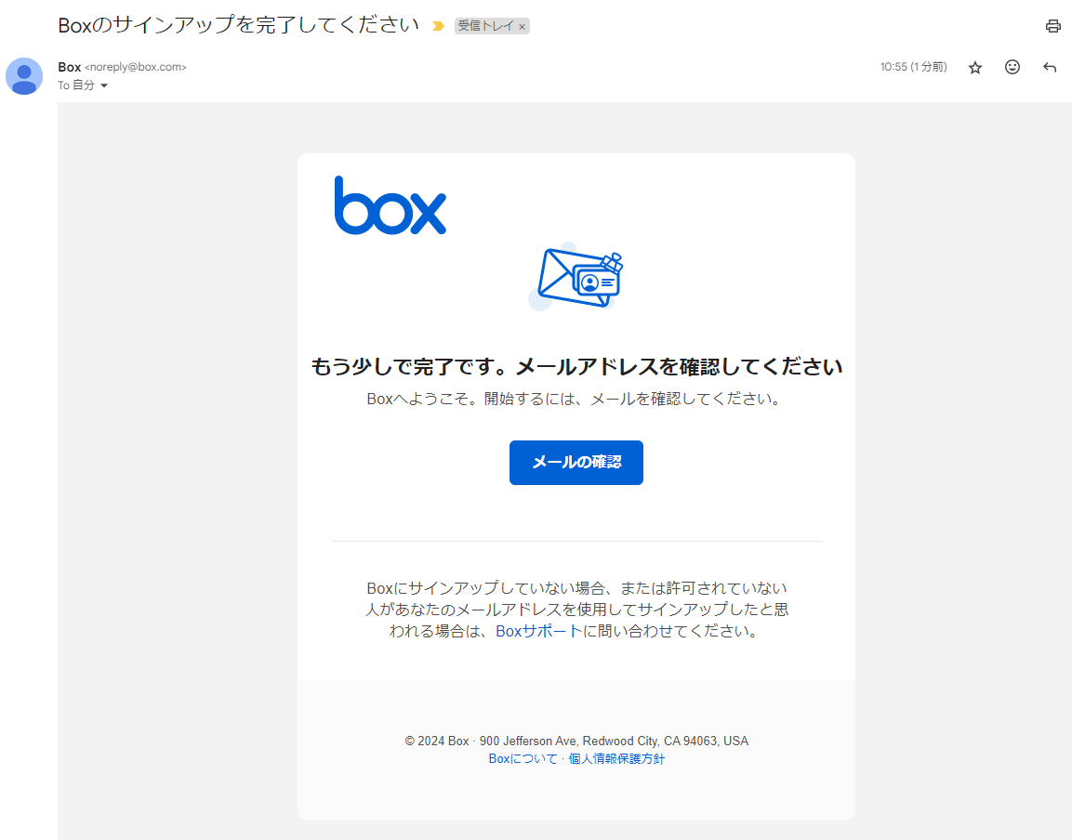Remove the 受信トレイ label with its x
Screen dimensions: 1072x840
[523, 26]
